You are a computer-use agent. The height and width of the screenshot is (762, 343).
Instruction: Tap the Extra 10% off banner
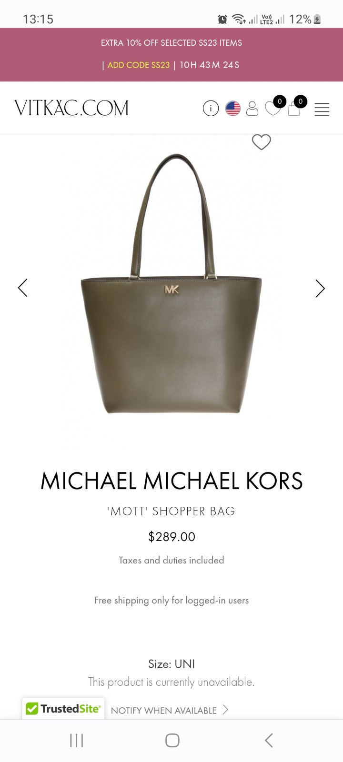[171, 54]
